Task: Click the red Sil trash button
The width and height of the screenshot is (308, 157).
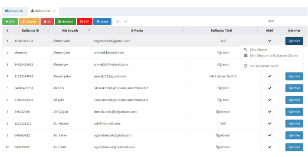Action: tap(47, 22)
